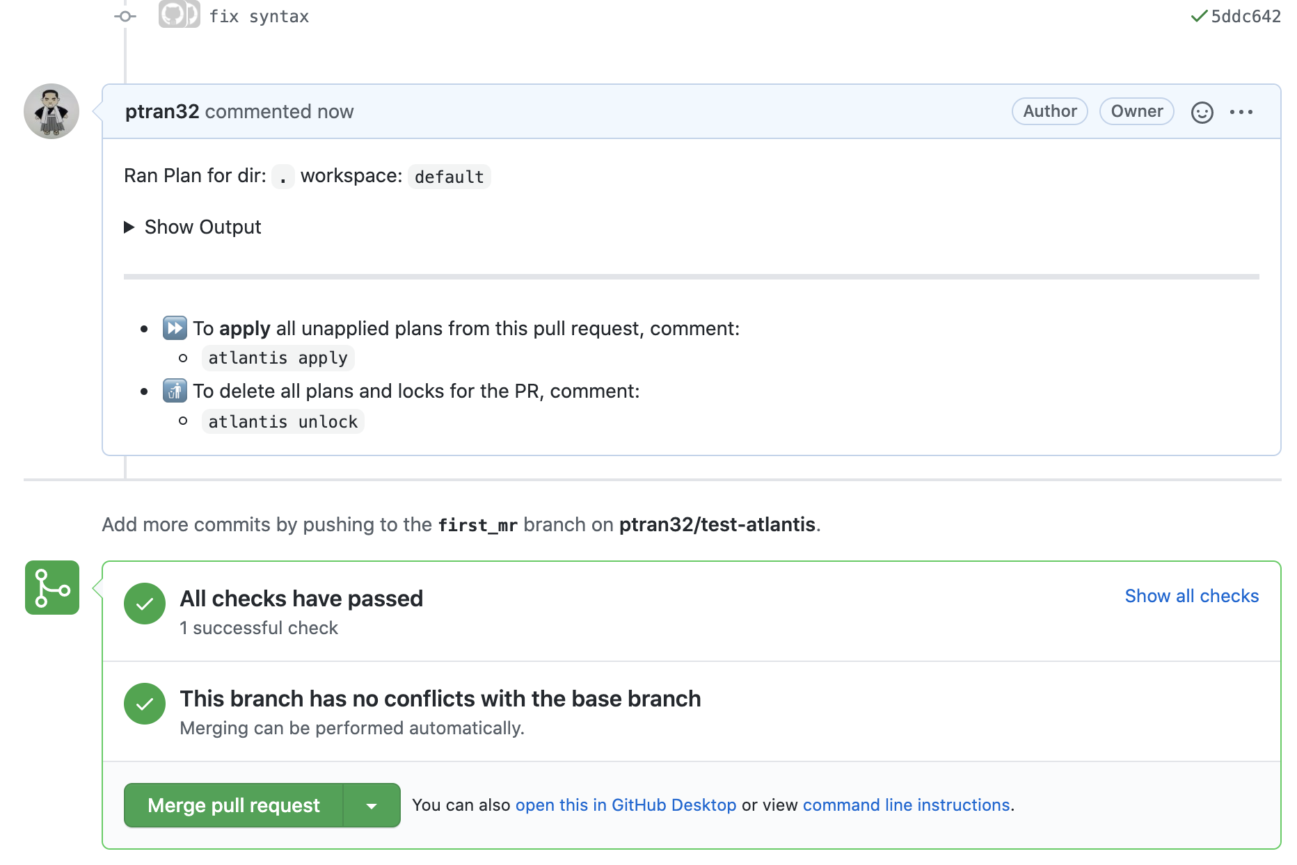Click the no-conflicts green checkmark icon
Screen dimensions: 1297x865
click(x=145, y=704)
